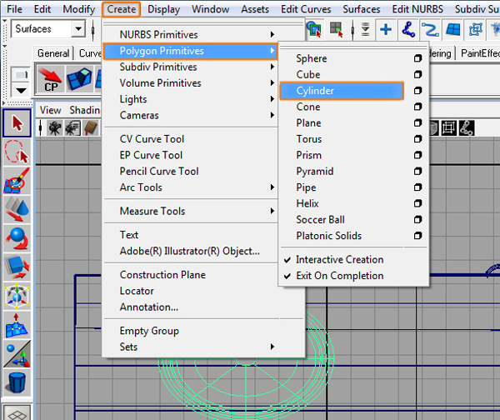Select the Scale tool cube icon
The image size is (500, 420).
[17, 267]
